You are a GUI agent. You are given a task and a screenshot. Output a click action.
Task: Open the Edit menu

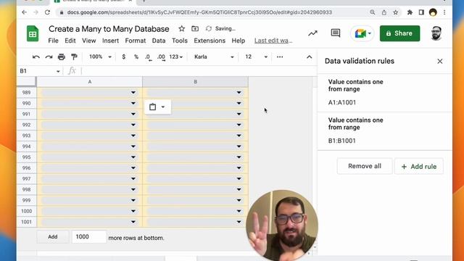coord(70,41)
